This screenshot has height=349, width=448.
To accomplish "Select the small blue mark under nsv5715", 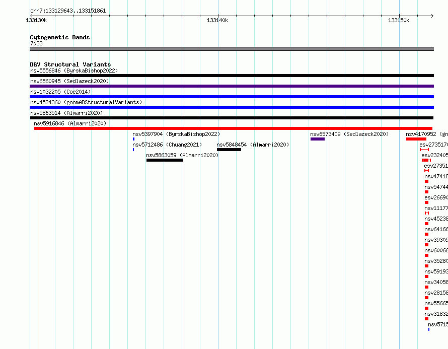I will point(429,329).
